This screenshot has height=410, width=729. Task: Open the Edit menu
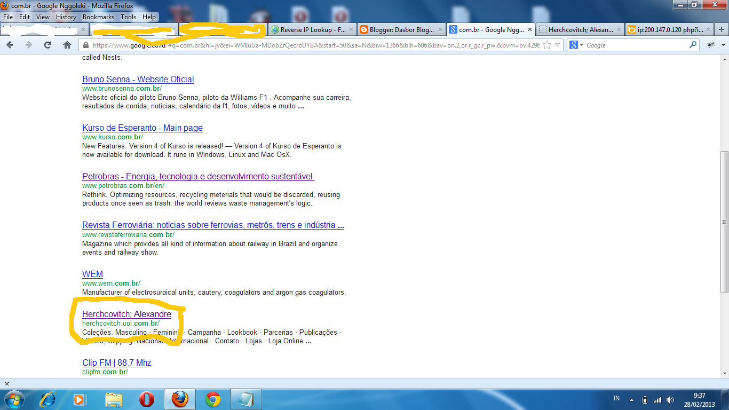point(25,17)
